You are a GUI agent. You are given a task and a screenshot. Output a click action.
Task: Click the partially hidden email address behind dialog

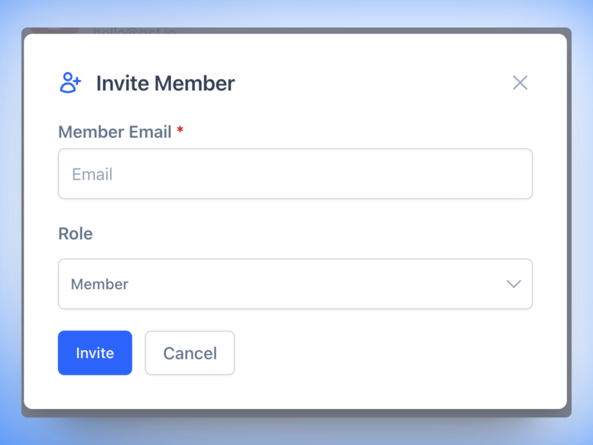(134, 30)
